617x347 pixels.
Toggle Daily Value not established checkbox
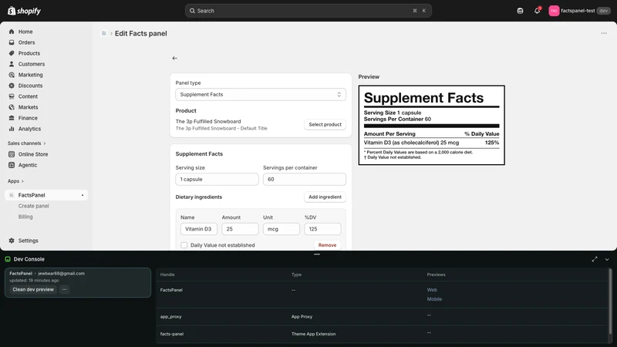pyautogui.click(x=184, y=245)
